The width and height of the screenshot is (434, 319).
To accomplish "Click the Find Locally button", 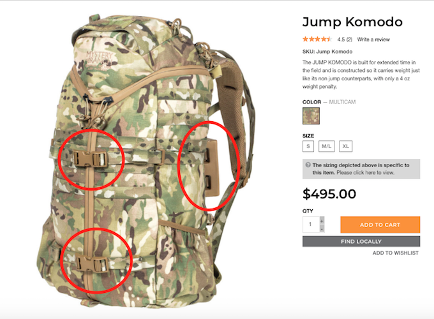I will [361, 242].
